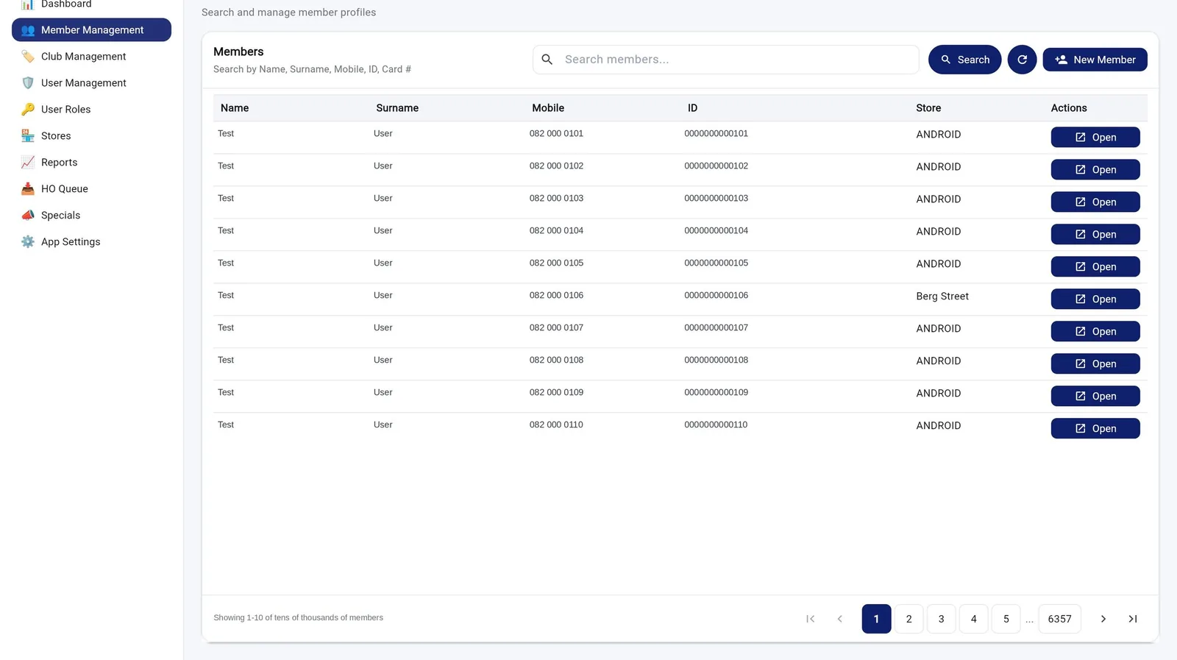Click the Member Management people icon
This screenshot has width=1177, height=660.
point(28,30)
